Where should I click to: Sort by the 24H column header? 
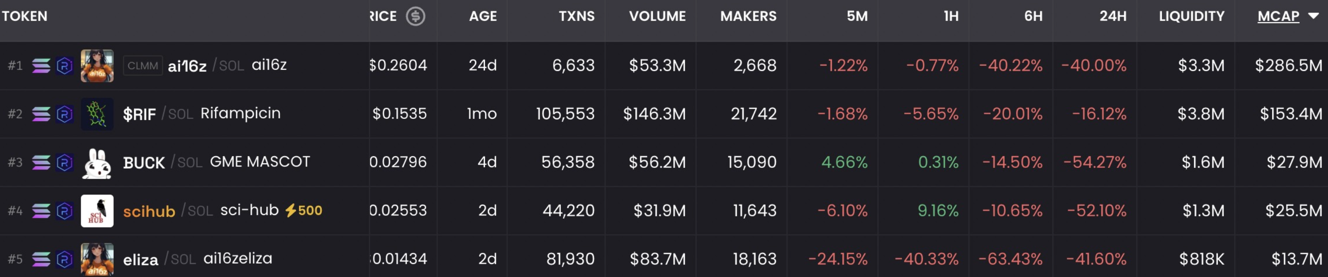point(1113,16)
